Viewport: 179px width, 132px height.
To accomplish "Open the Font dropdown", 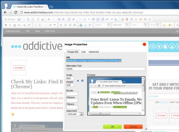I will [x=139, y=25].
